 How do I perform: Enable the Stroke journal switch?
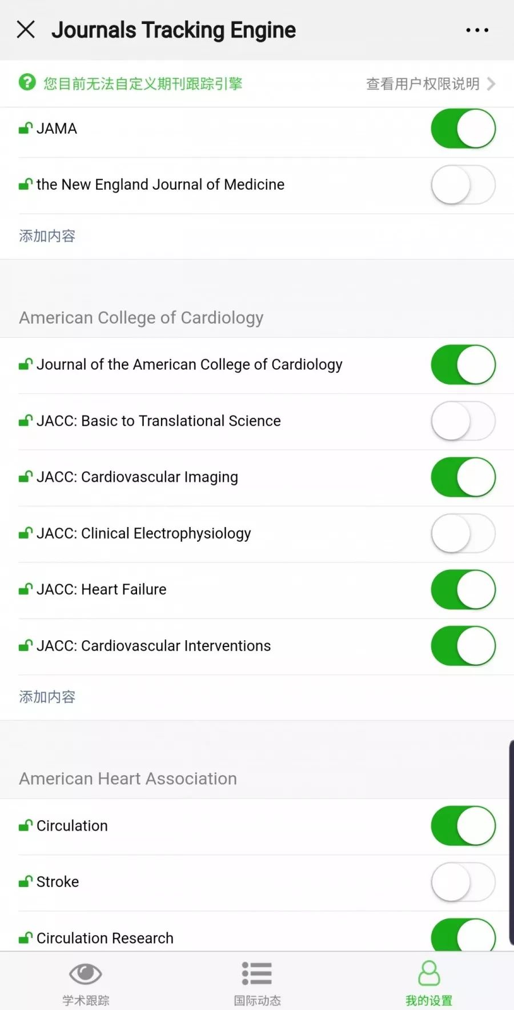(x=463, y=881)
